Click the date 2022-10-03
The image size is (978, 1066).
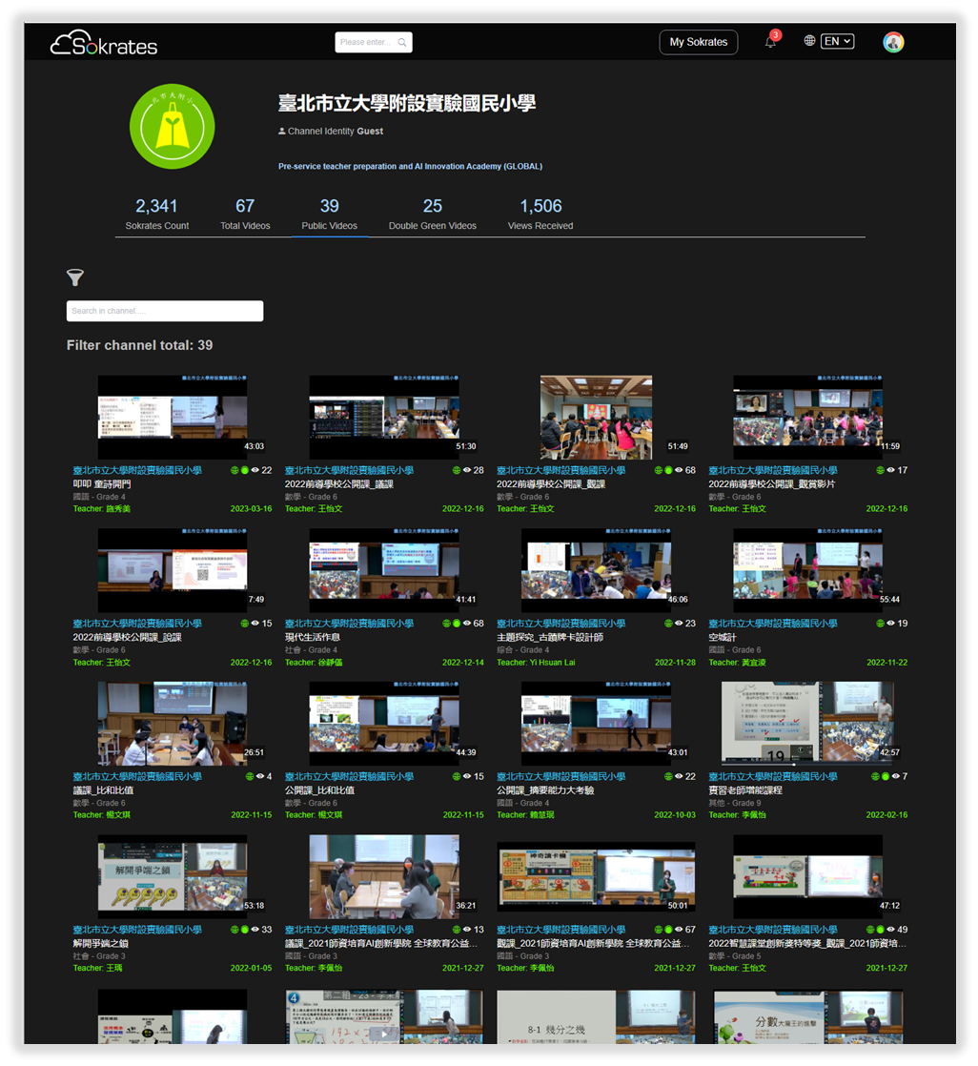675,814
